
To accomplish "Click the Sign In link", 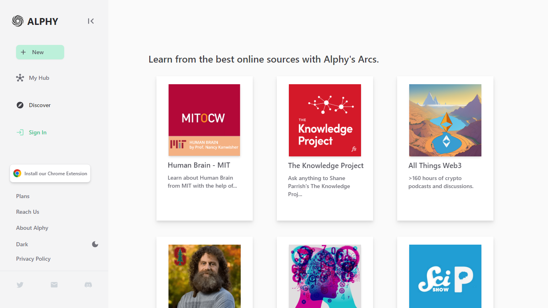I will [x=37, y=132].
